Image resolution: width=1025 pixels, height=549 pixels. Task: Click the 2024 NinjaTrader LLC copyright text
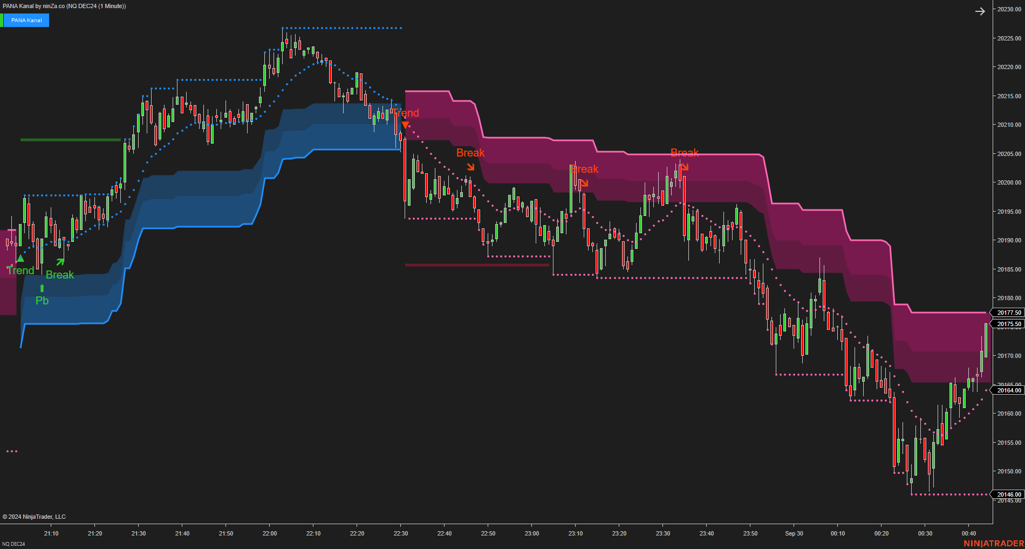click(33, 516)
